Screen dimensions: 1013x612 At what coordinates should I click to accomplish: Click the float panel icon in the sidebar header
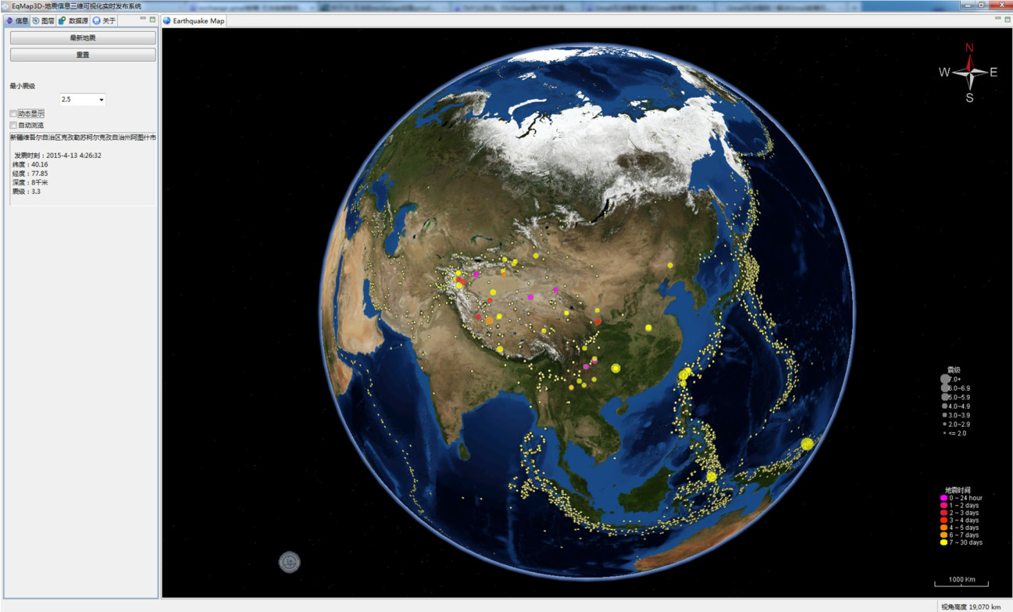point(153,20)
